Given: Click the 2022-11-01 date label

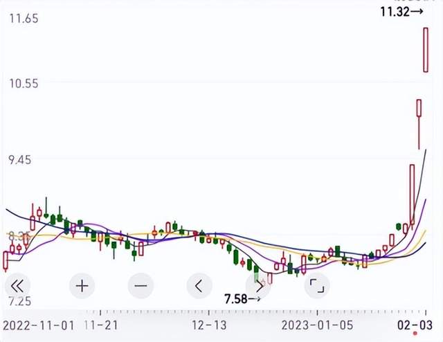Looking at the screenshot, I should pos(39,325).
